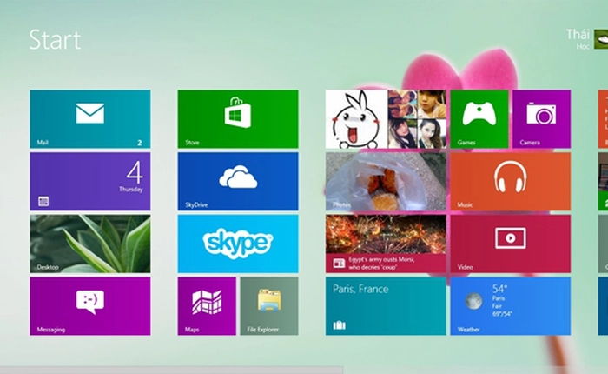The width and height of the screenshot is (608, 374).
Task: Launch the Games tile
Action: (x=479, y=119)
